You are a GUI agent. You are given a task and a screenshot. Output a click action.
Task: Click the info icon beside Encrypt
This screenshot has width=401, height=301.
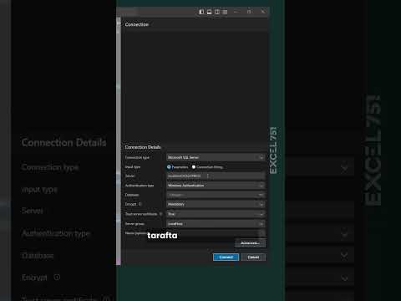(x=140, y=204)
